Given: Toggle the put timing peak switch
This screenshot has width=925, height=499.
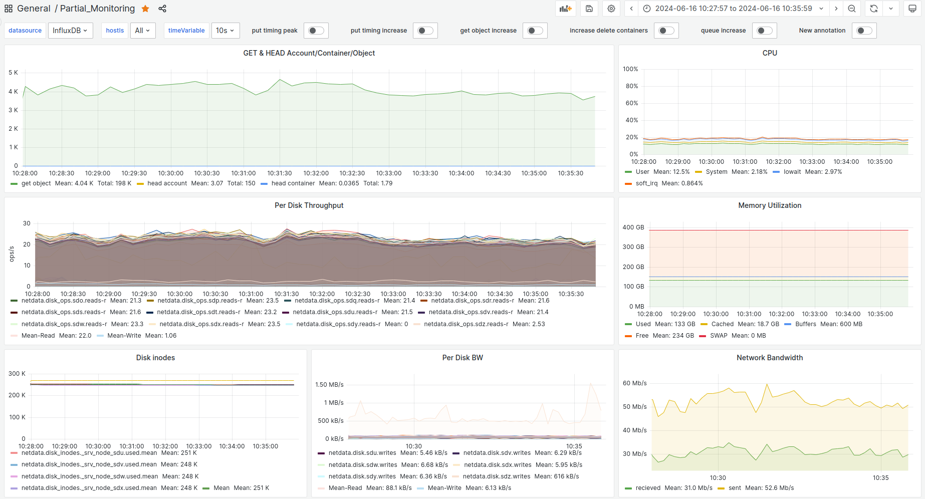Looking at the screenshot, I should coord(316,31).
